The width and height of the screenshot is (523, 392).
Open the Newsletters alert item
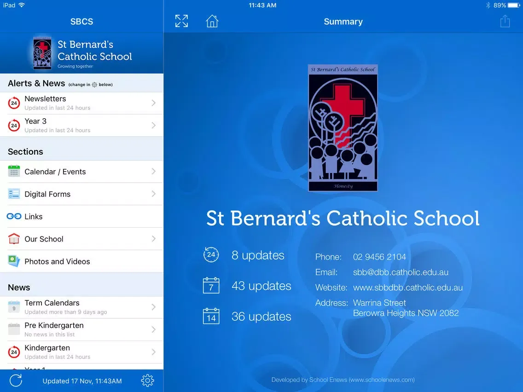coord(82,103)
